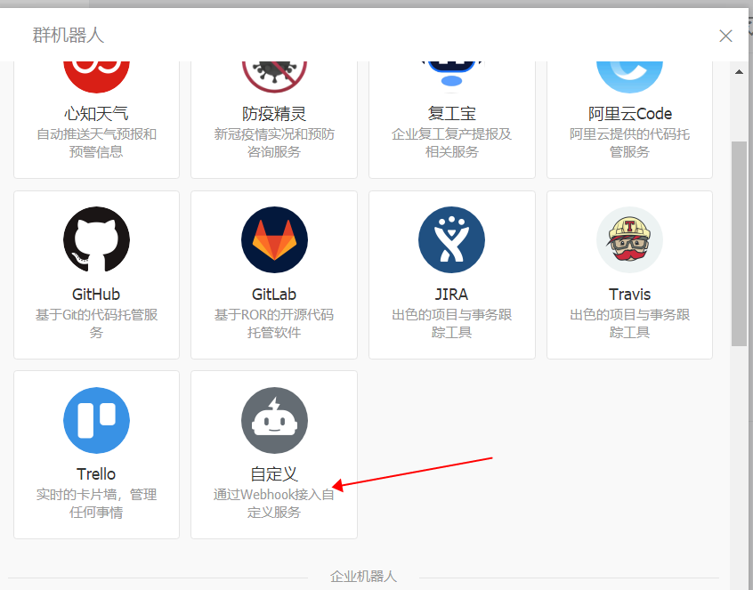The image size is (753, 590).
Task: Click description 阿里云提供的代码托管服务
Action: 629,142
